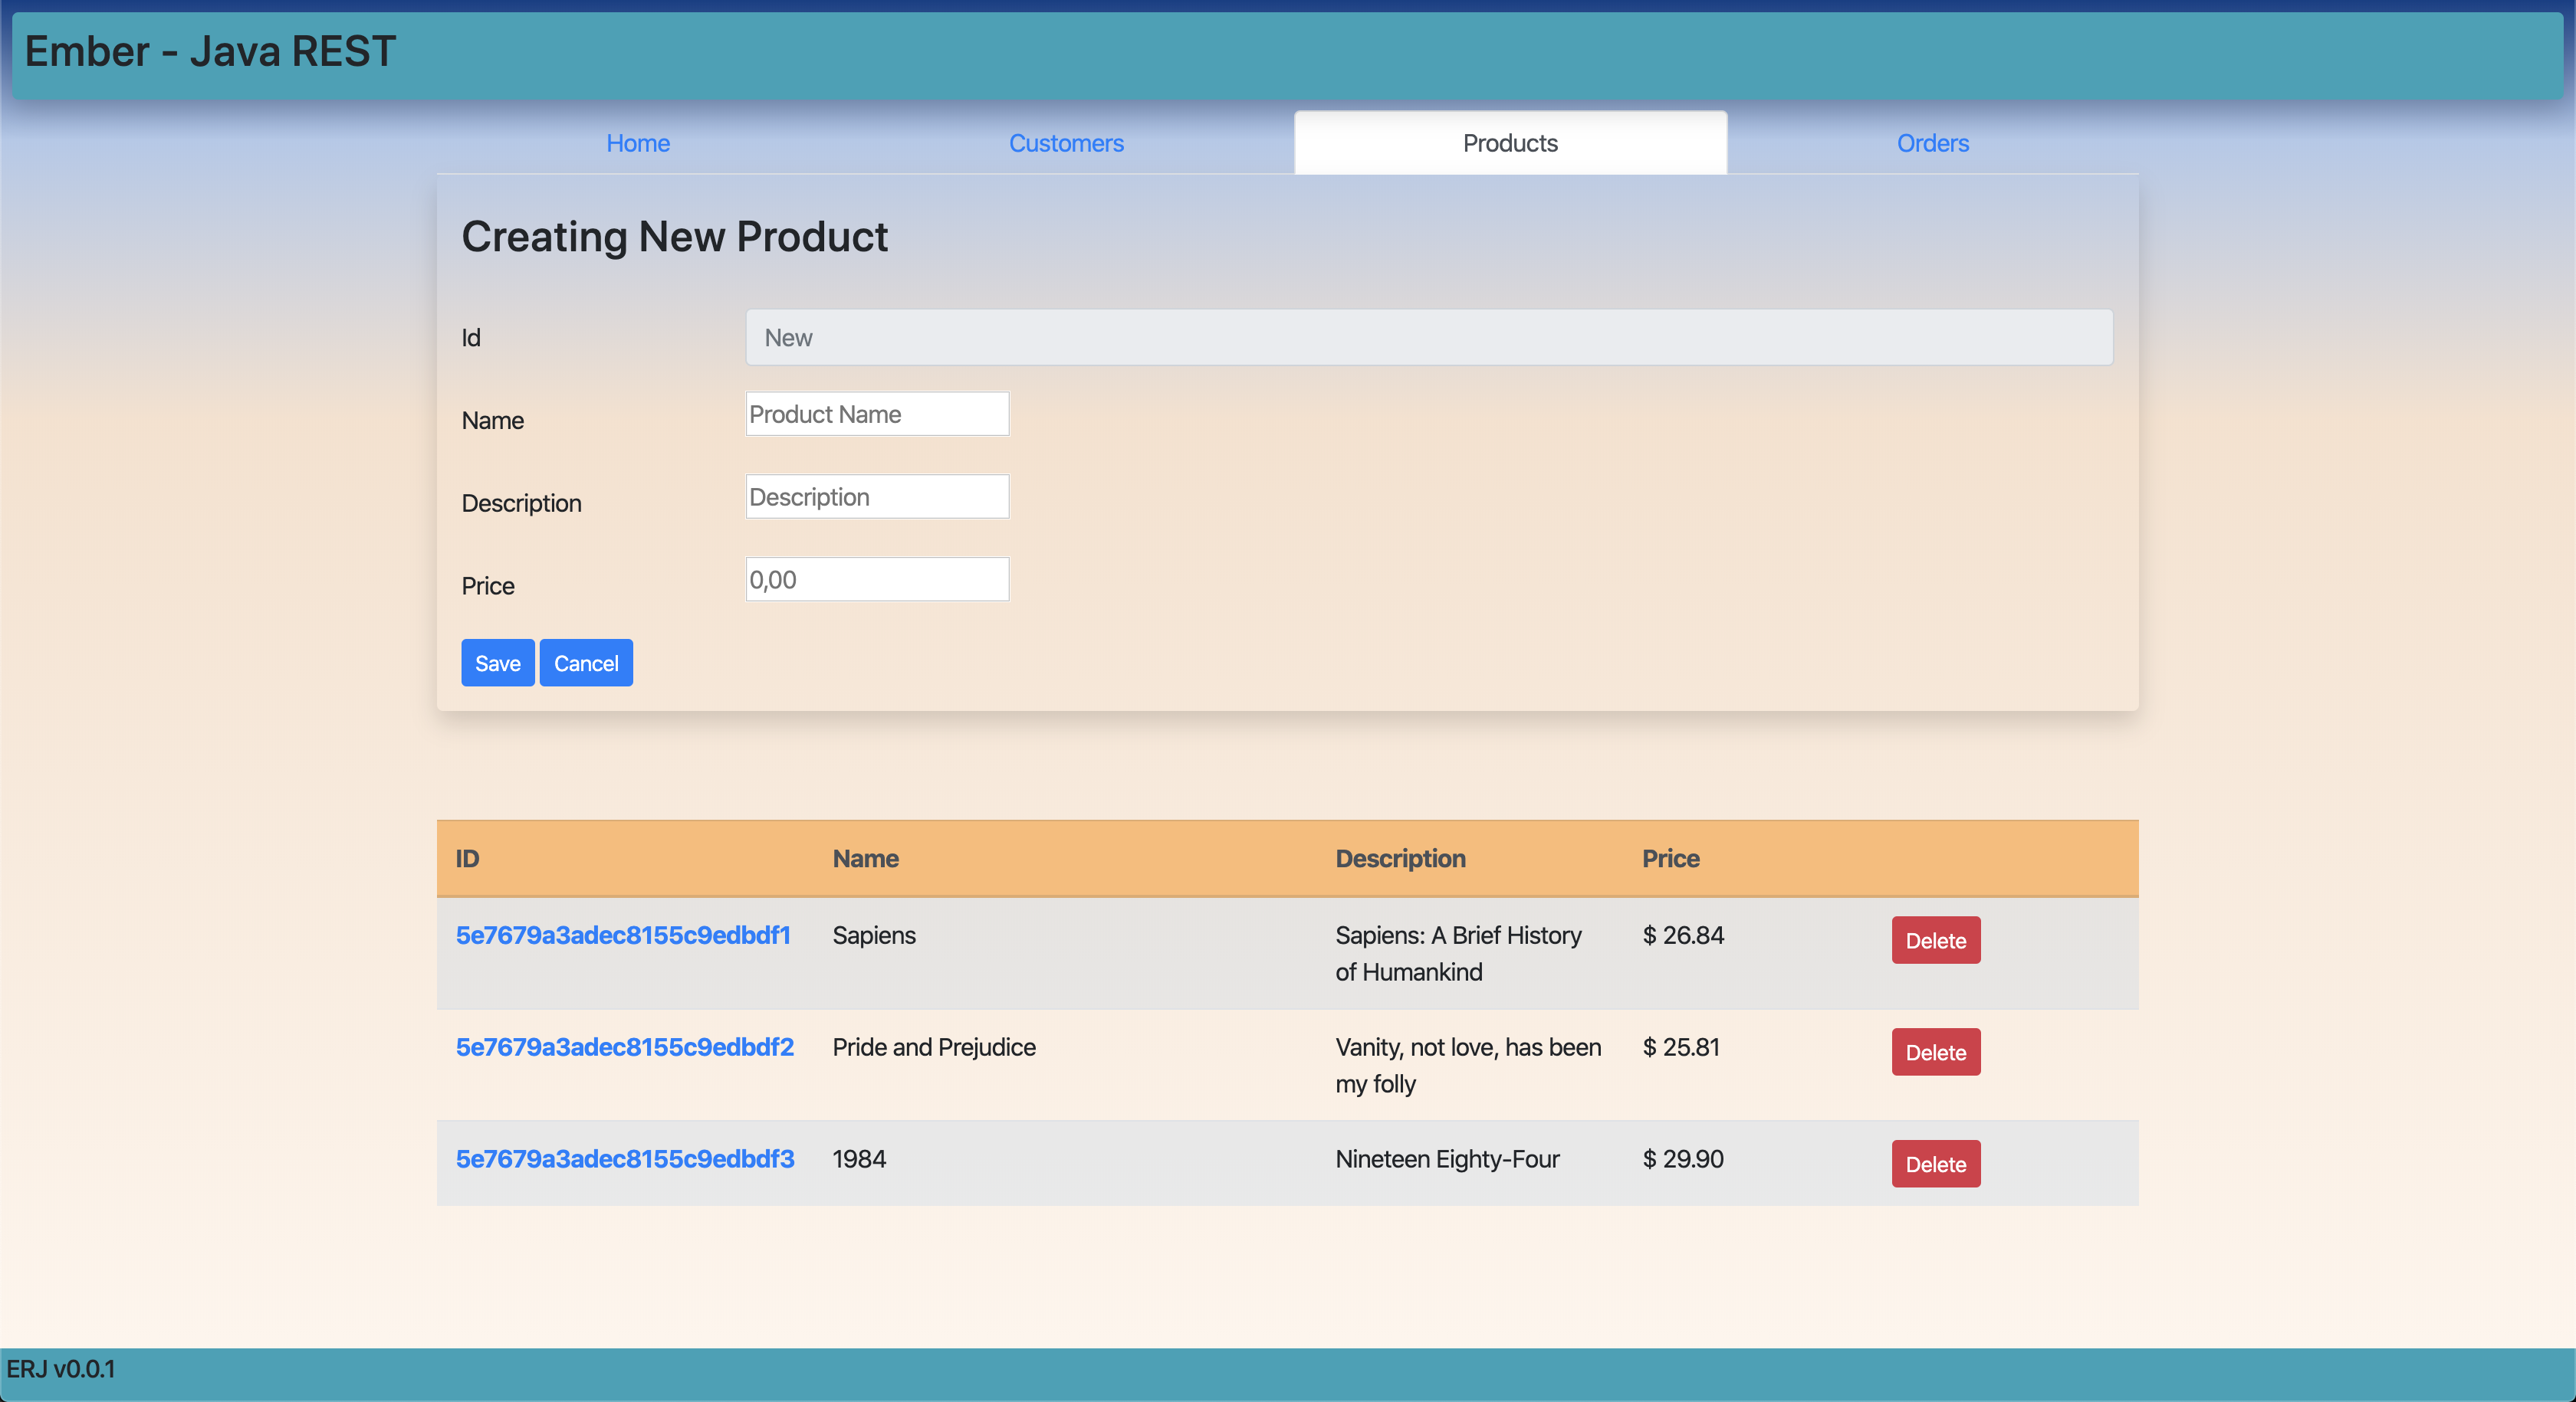The height and width of the screenshot is (1402, 2576).
Task: Open product link 5e7679a3adec8155c9edbdf2
Action: pyautogui.click(x=625, y=1047)
